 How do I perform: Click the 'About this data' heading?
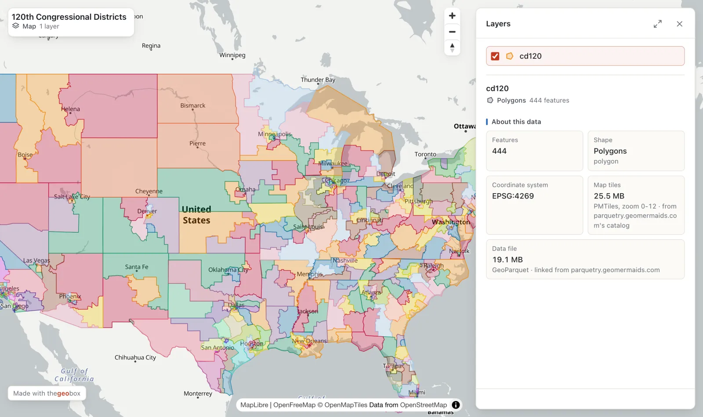[516, 122]
